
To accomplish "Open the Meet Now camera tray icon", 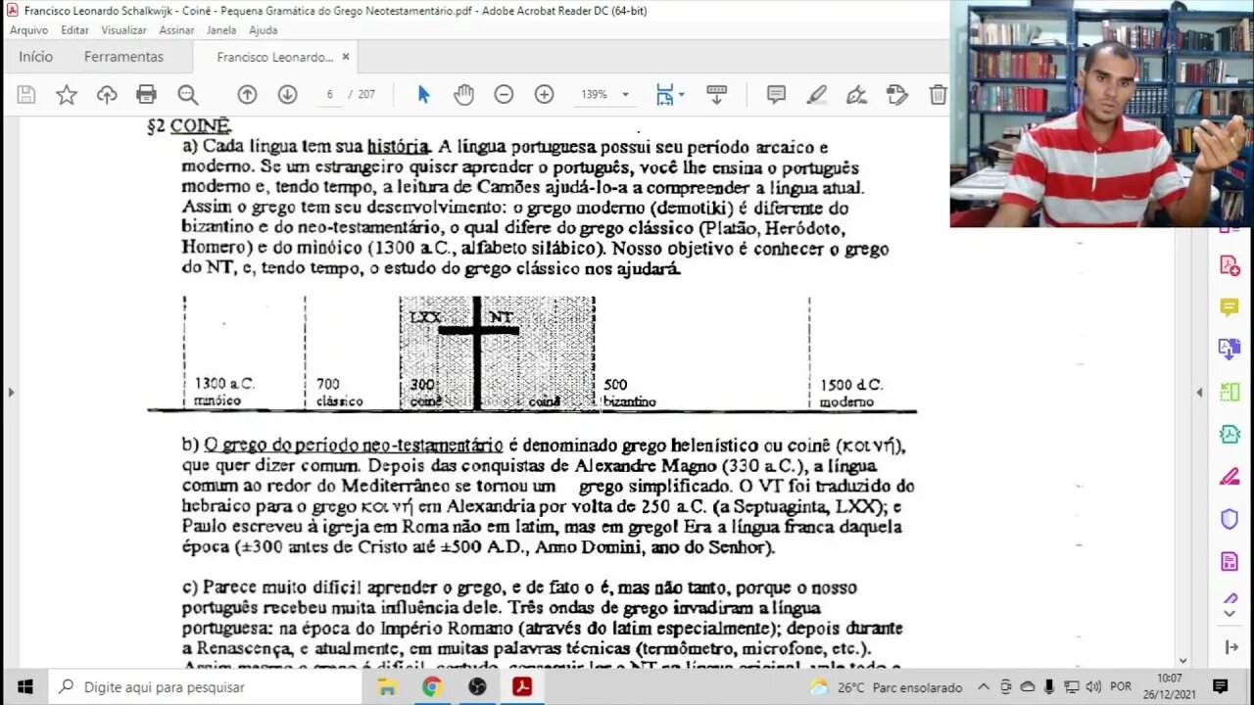I will point(1006,687).
